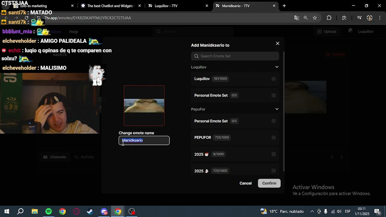Open the Help link in 7TV navigation
The width and height of the screenshot is (386, 217).
tap(73, 32)
